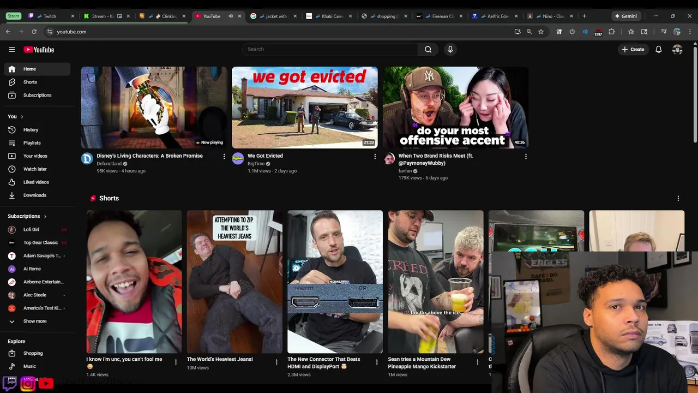The height and width of the screenshot is (393, 698).
Task: Open Watch later list
Action: click(x=37, y=169)
